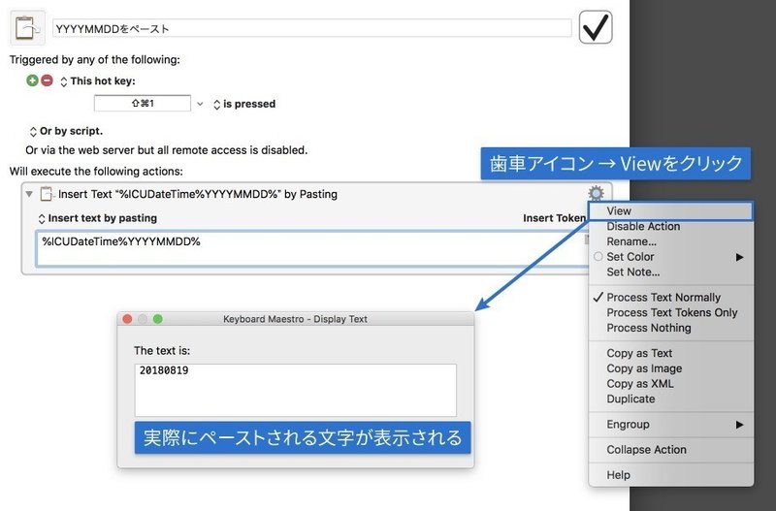Open the Set Color submenu

coord(670,257)
